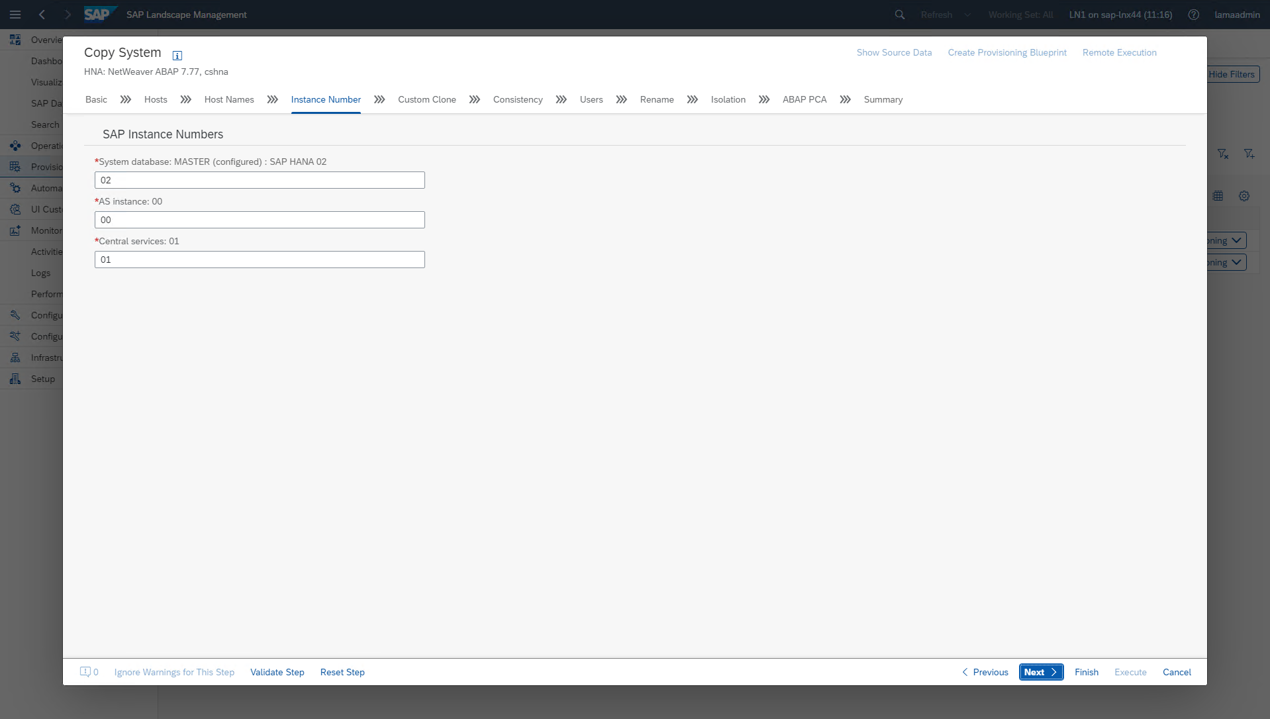Viewport: 1270px width, 719px height.
Task: Open the lamaadmin user menu
Action: (1237, 15)
